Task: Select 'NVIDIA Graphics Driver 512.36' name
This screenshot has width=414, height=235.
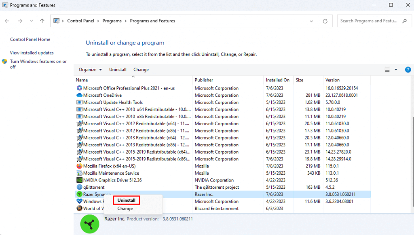Action: point(112,180)
